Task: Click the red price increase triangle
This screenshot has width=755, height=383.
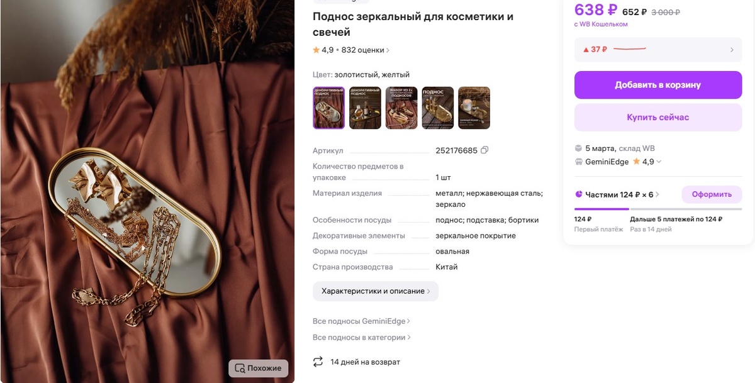Action: (x=586, y=50)
